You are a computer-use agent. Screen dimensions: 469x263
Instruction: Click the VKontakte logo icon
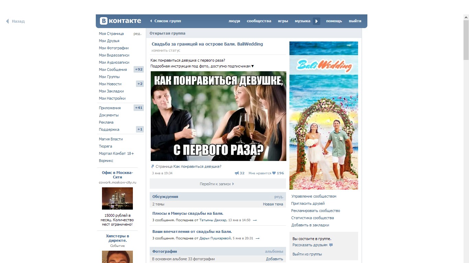pyautogui.click(x=104, y=21)
